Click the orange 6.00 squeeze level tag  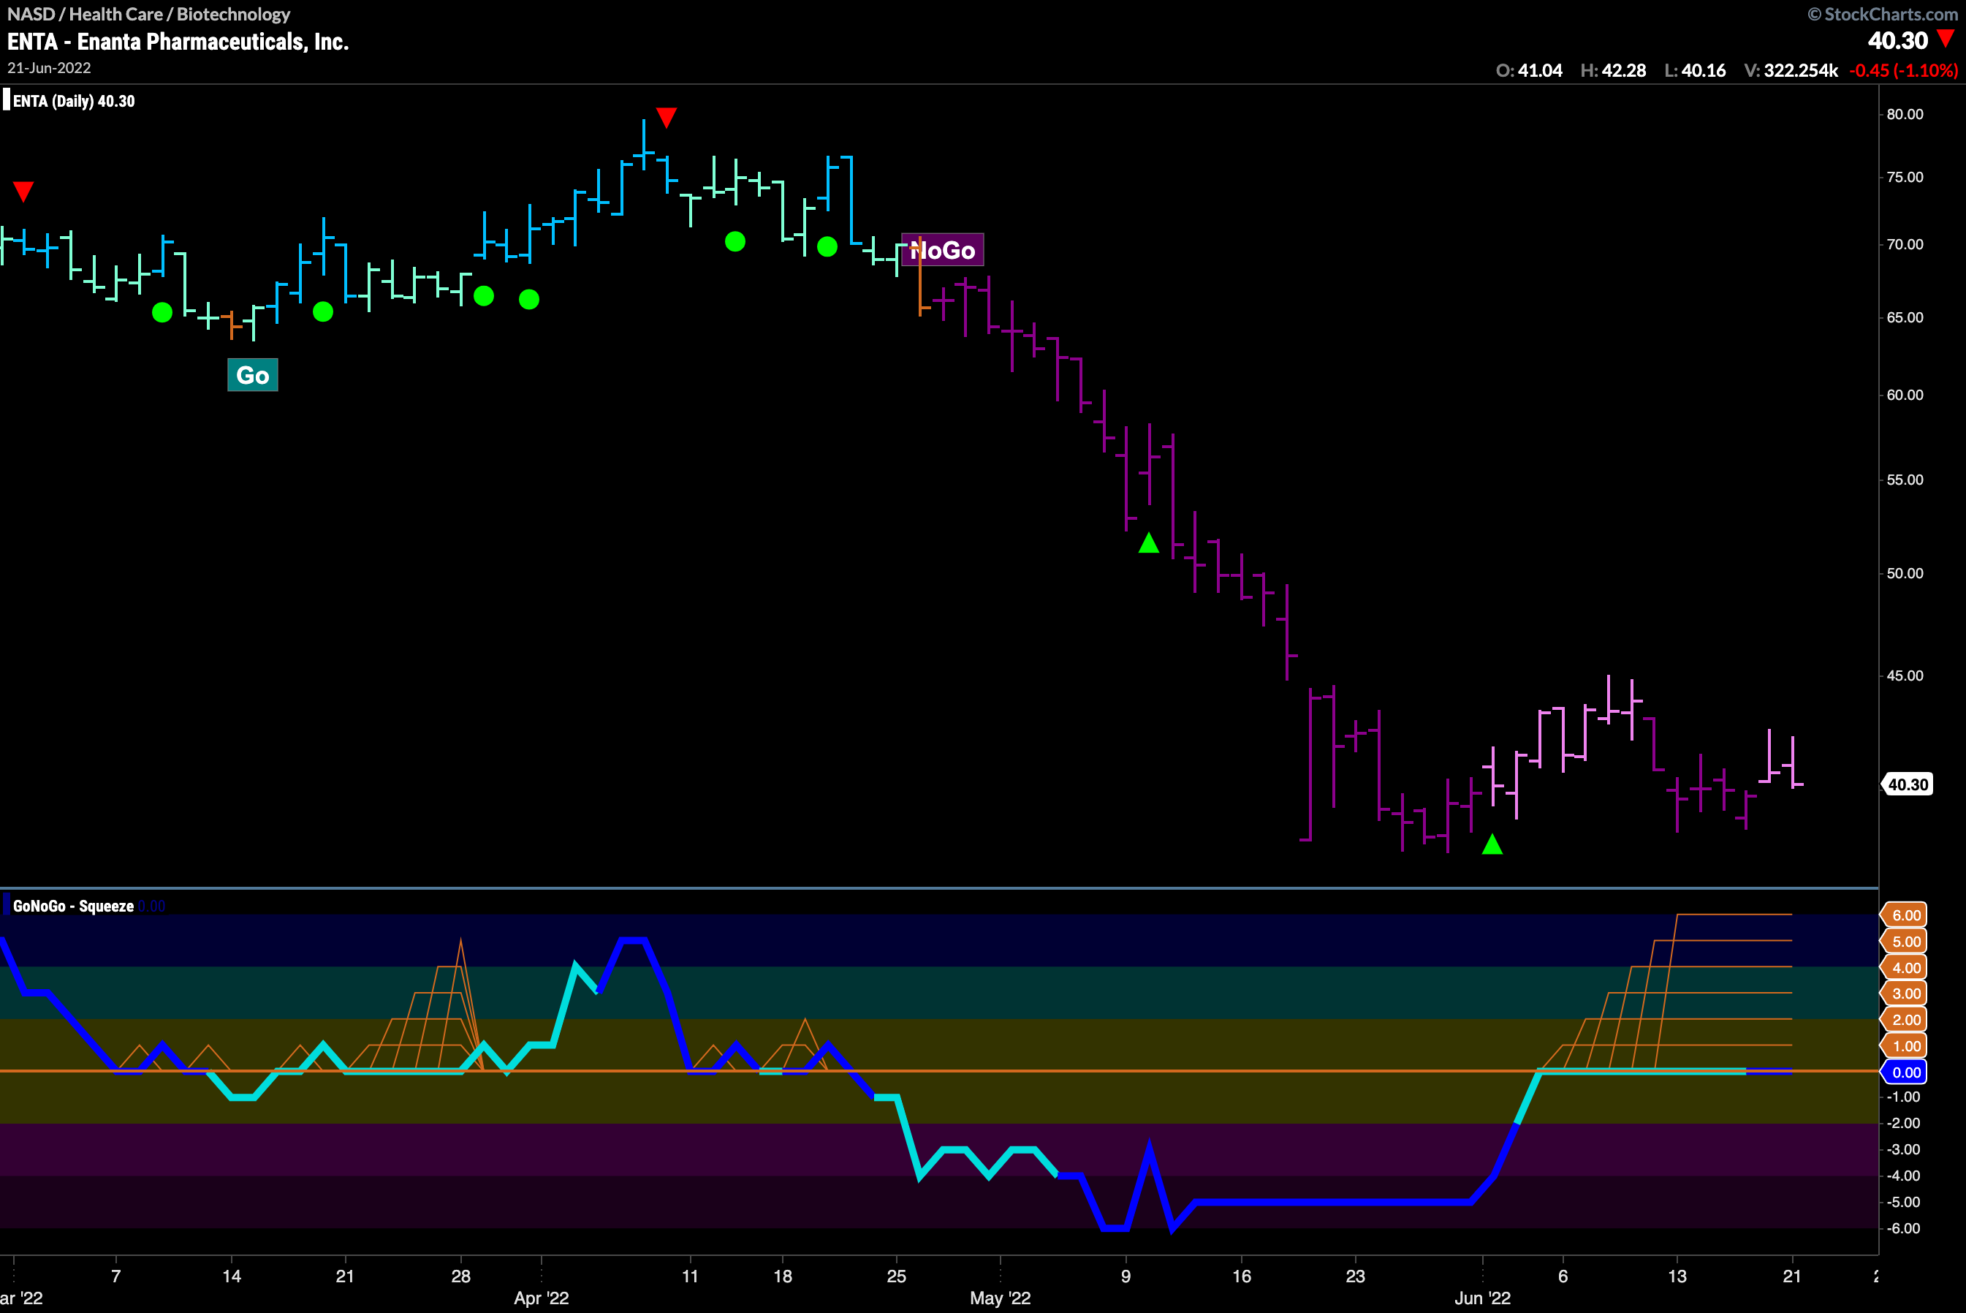tap(1904, 915)
